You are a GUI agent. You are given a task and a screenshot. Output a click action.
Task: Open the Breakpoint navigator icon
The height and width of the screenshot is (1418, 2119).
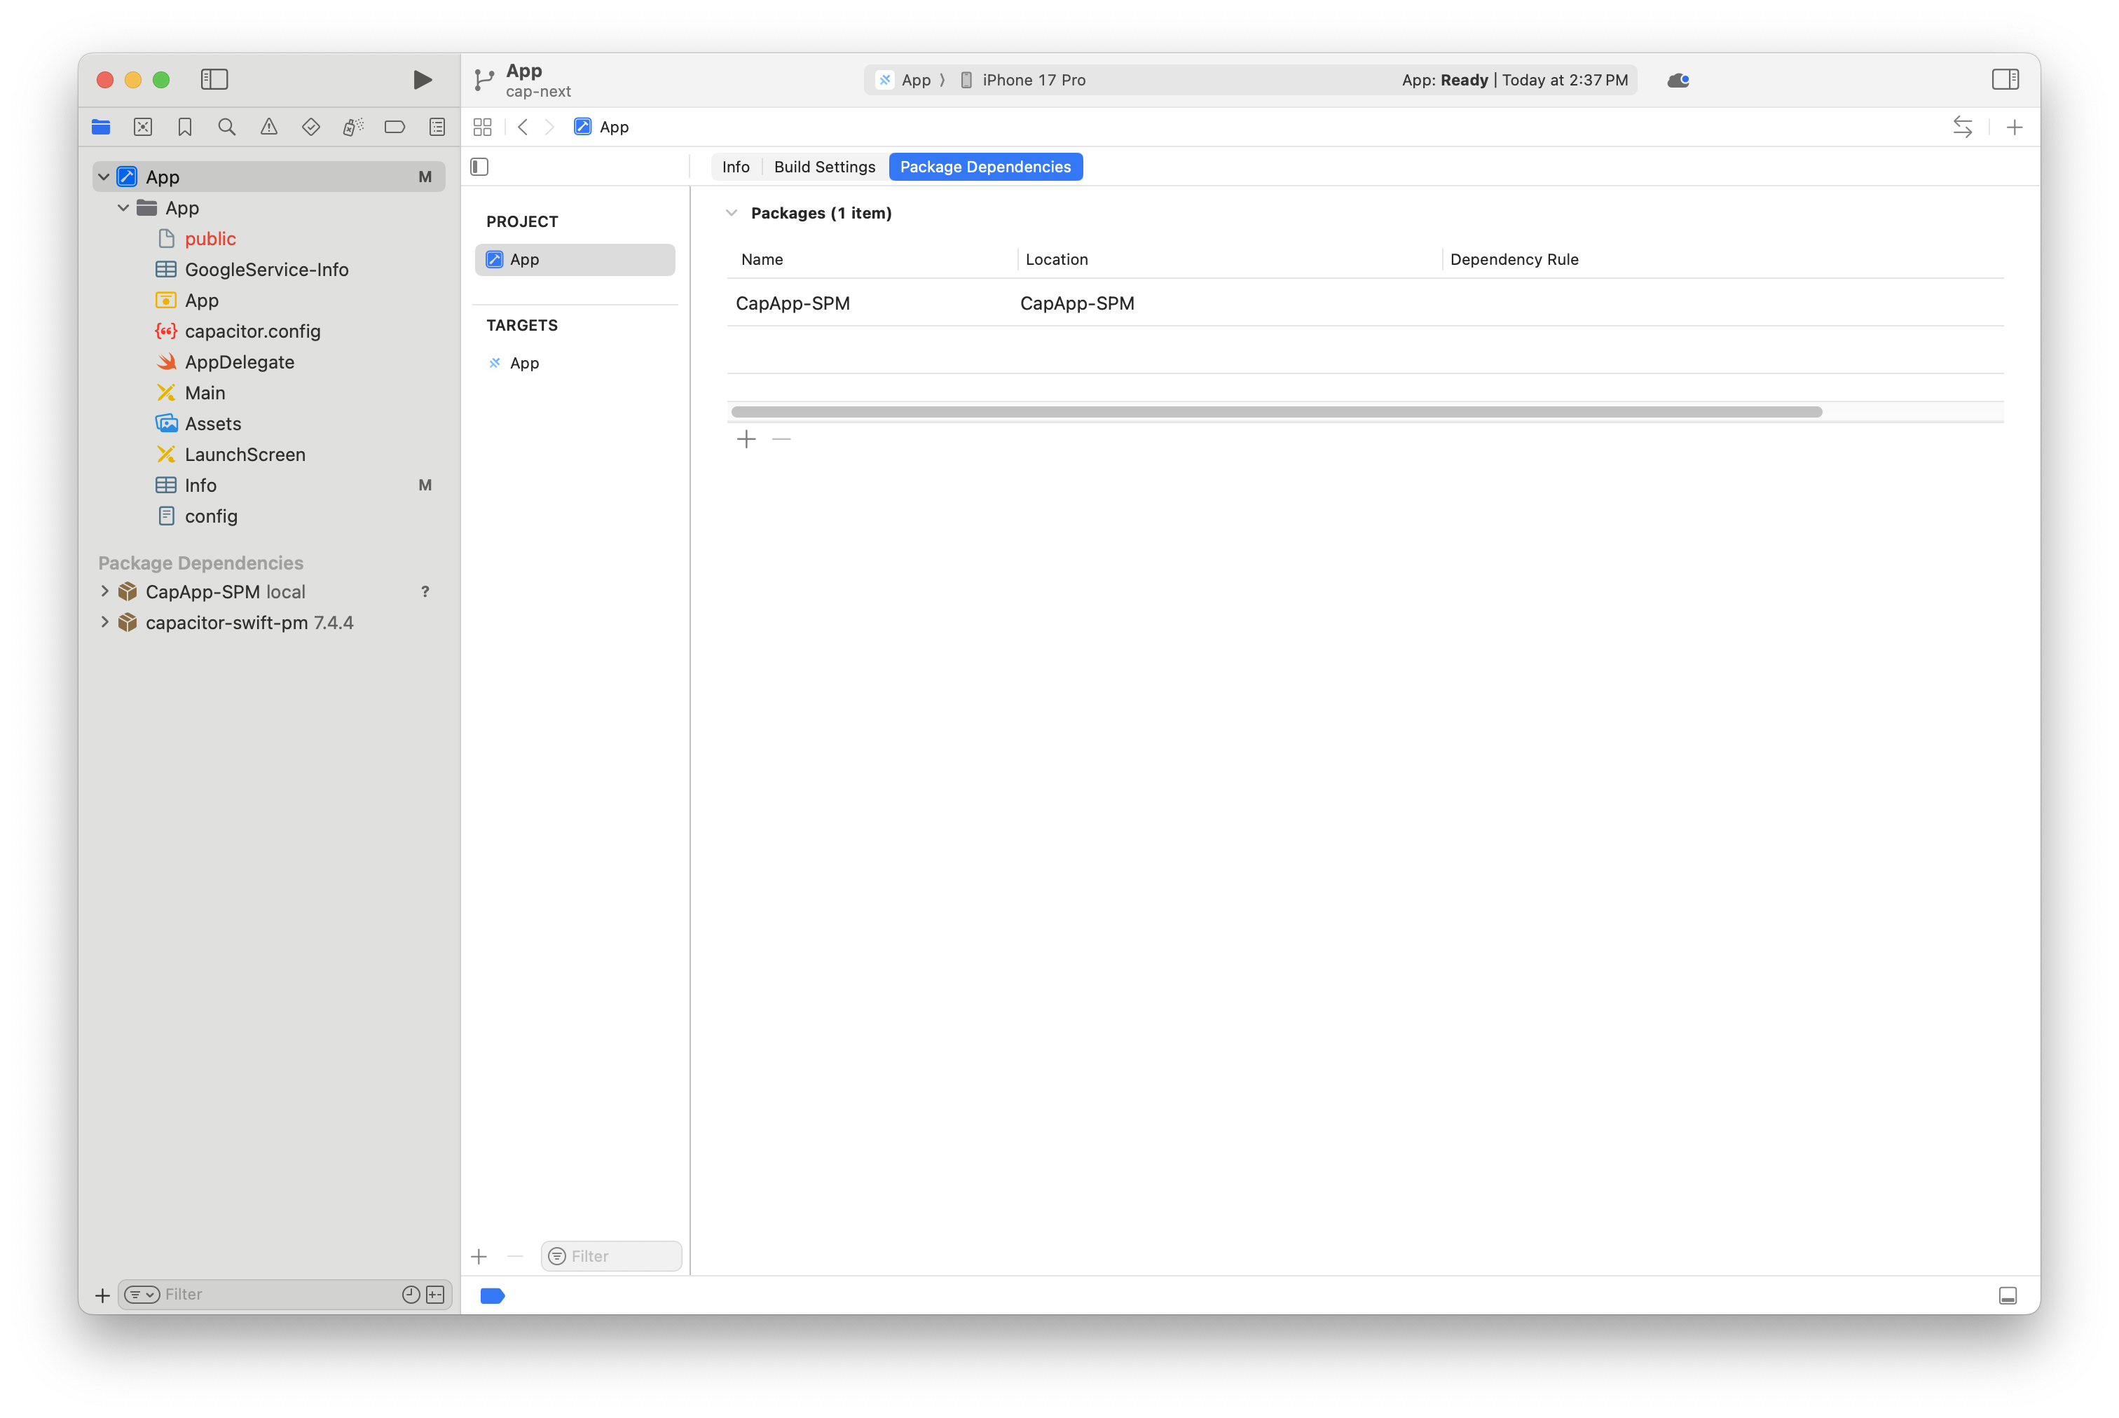click(x=395, y=128)
